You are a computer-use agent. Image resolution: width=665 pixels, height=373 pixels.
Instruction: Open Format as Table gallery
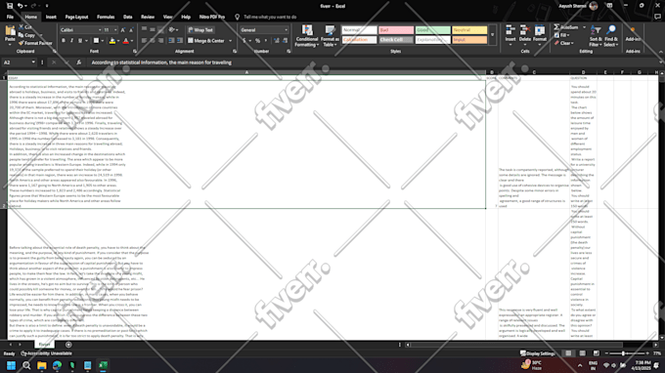coord(330,35)
